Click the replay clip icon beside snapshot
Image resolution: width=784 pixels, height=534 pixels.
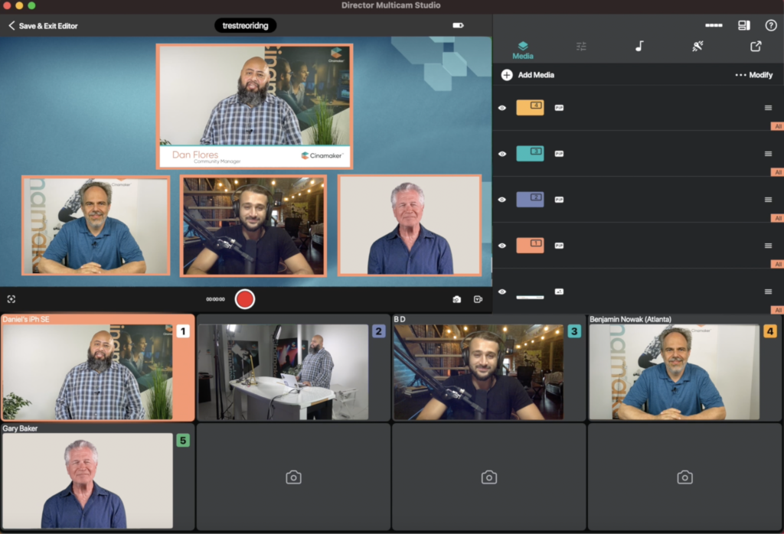tap(478, 299)
